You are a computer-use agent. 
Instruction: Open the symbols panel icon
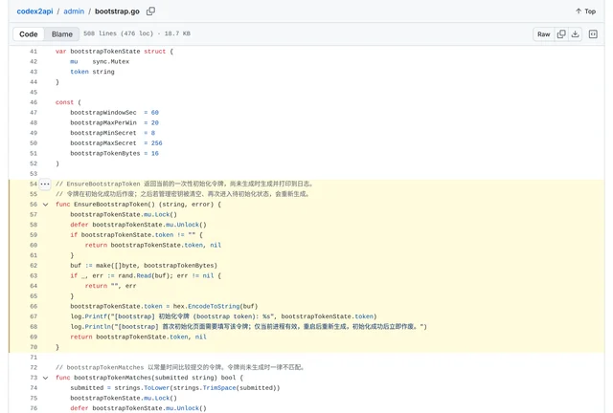pos(593,34)
